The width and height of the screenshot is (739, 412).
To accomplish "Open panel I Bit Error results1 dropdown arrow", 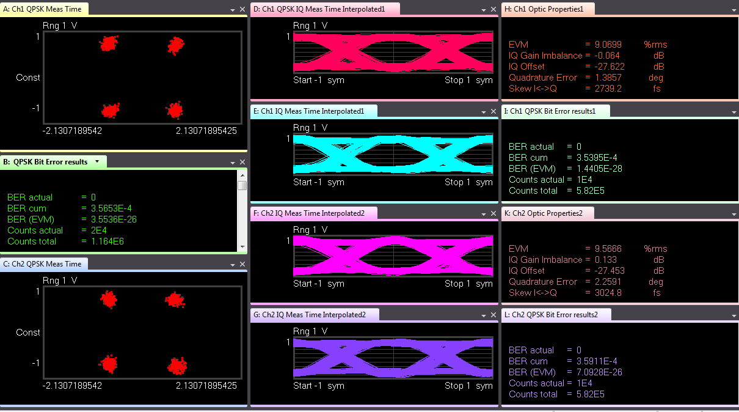I will click(734, 112).
